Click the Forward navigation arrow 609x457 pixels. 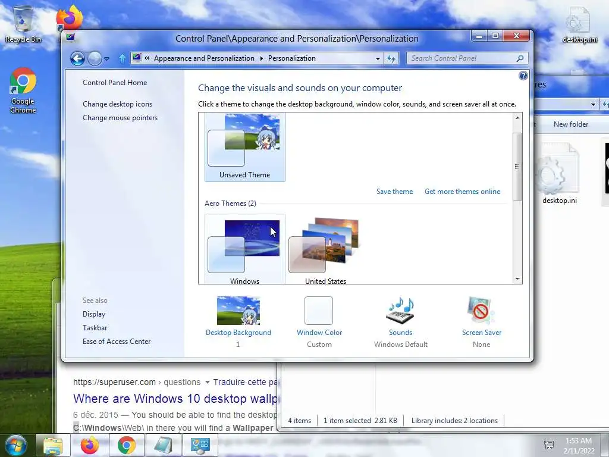(95, 58)
